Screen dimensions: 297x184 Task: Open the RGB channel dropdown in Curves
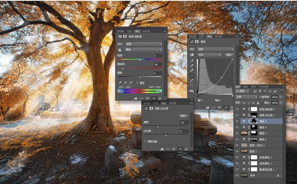210,54
